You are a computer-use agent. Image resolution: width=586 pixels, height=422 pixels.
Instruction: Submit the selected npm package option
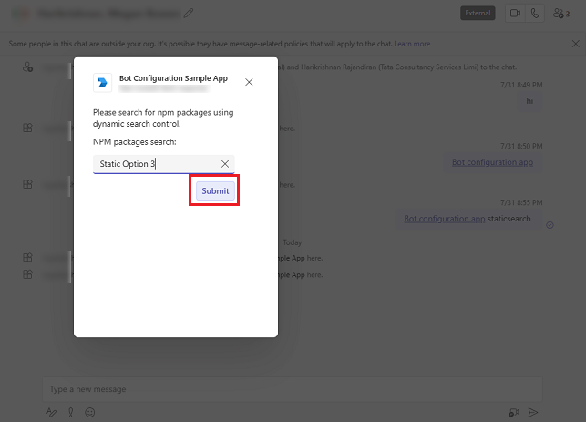[215, 191]
